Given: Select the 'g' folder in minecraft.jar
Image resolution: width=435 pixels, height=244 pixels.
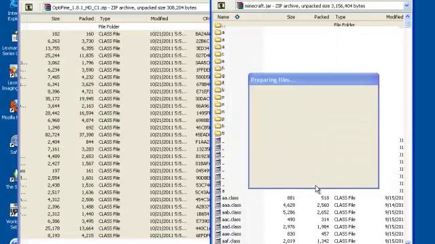Looking at the screenshot, I should [218, 75].
